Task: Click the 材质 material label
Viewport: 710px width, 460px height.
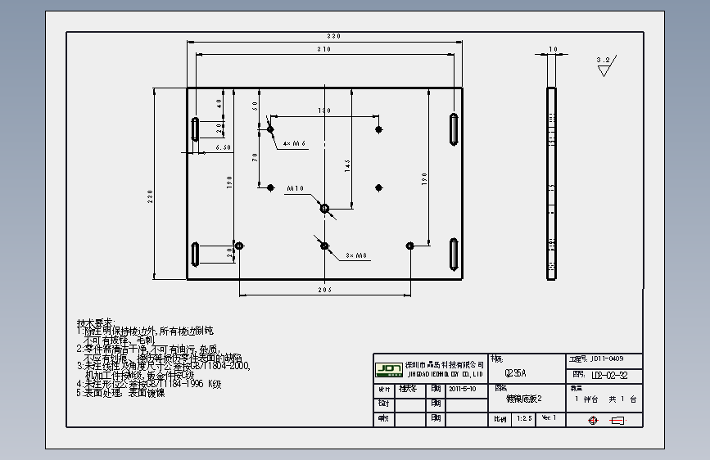Action: coord(497,359)
